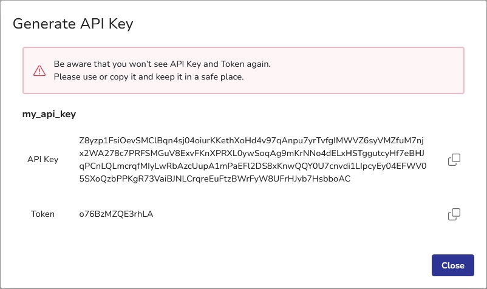487x289 pixels.
Task: Close the Generate API Key dialog
Action: click(452, 265)
